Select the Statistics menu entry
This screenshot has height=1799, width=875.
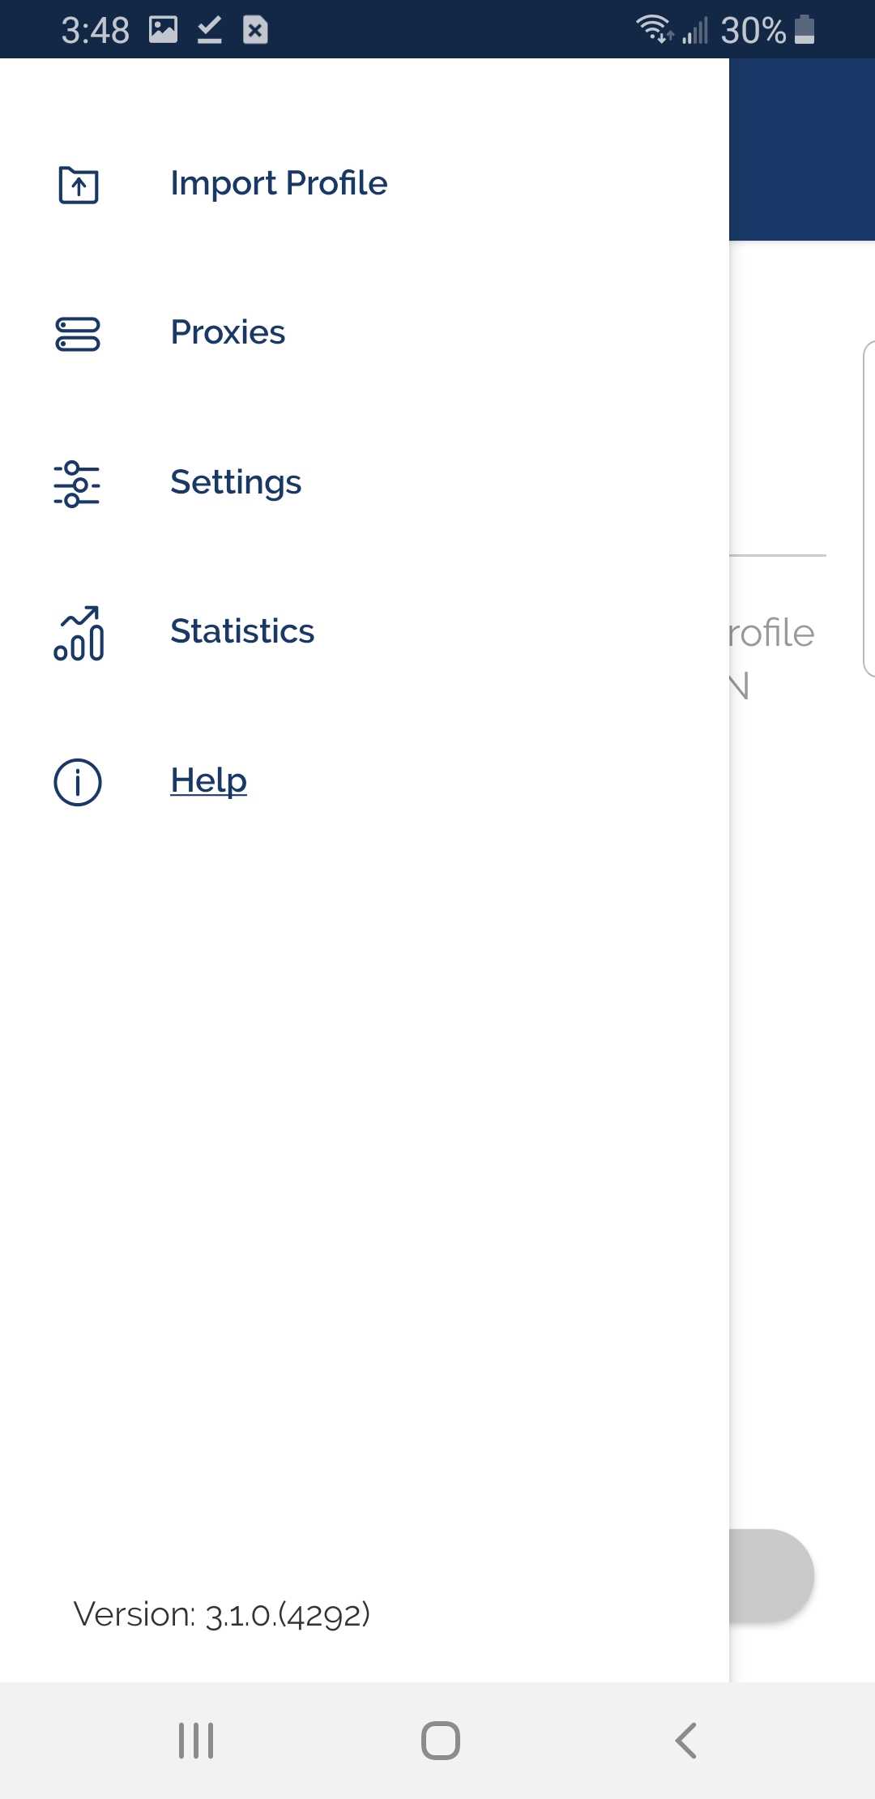pos(242,631)
